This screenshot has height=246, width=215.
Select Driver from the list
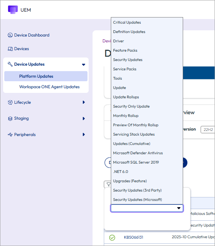point(147,41)
